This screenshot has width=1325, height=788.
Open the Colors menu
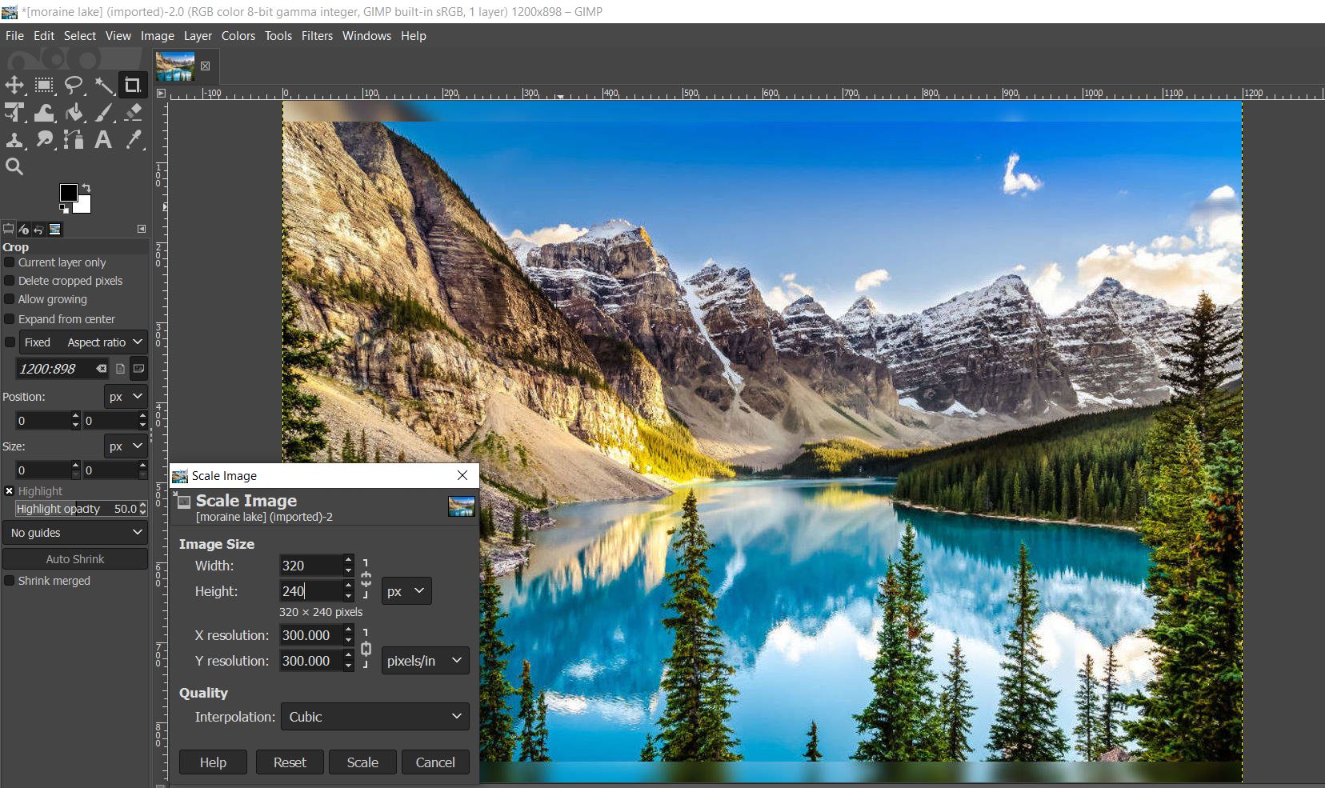point(238,36)
